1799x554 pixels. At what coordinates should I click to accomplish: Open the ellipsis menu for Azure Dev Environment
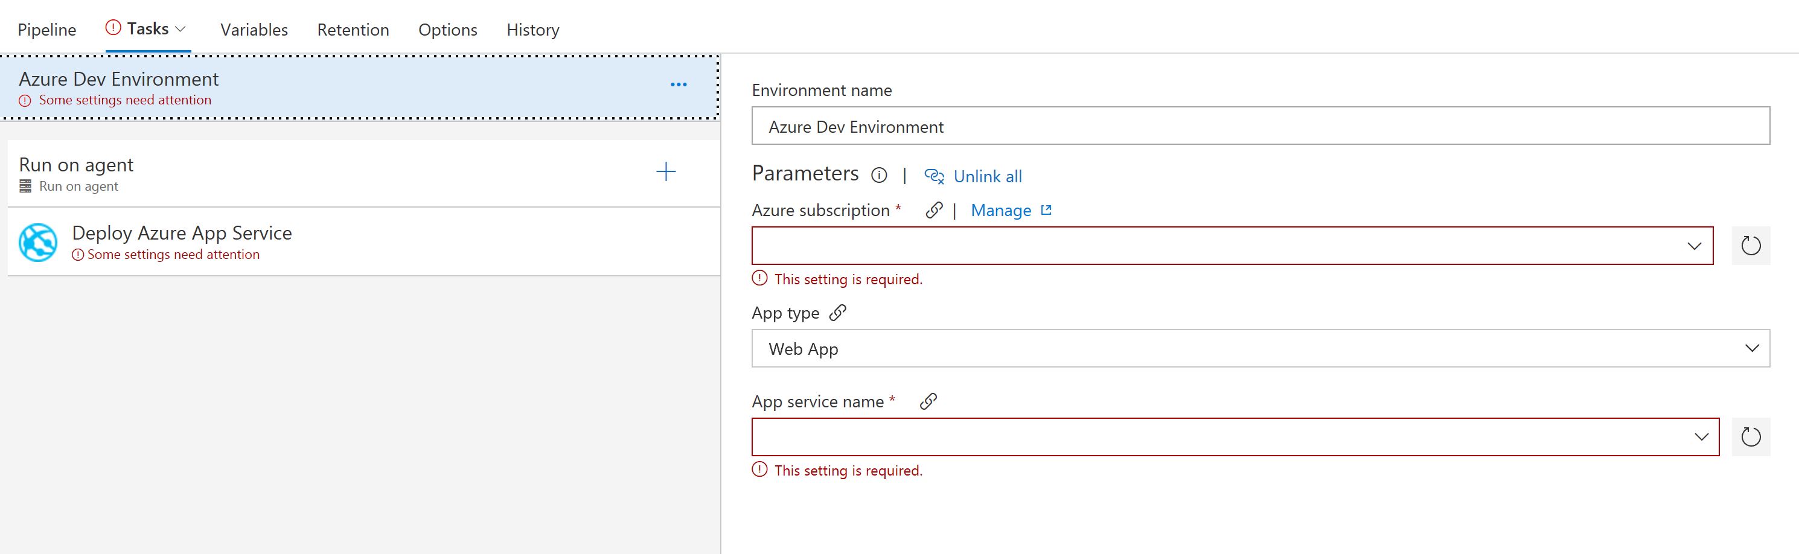[678, 84]
